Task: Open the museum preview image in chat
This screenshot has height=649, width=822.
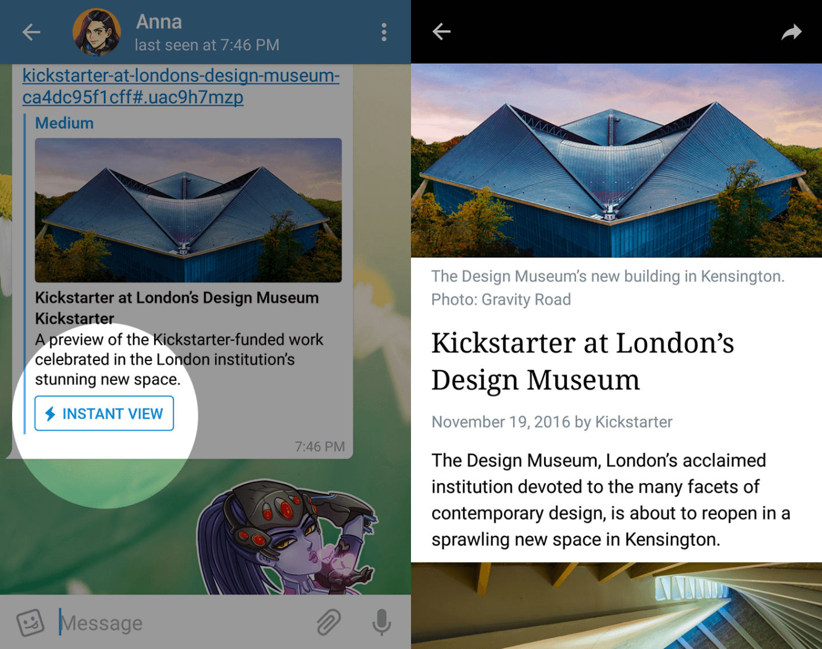Action: point(188,210)
